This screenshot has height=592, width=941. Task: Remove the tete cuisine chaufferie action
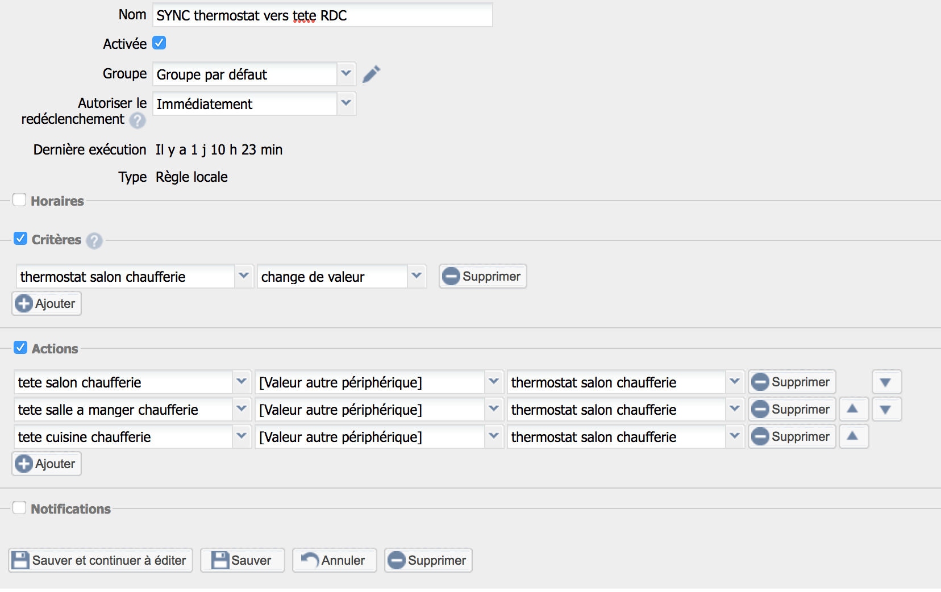click(x=792, y=436)
